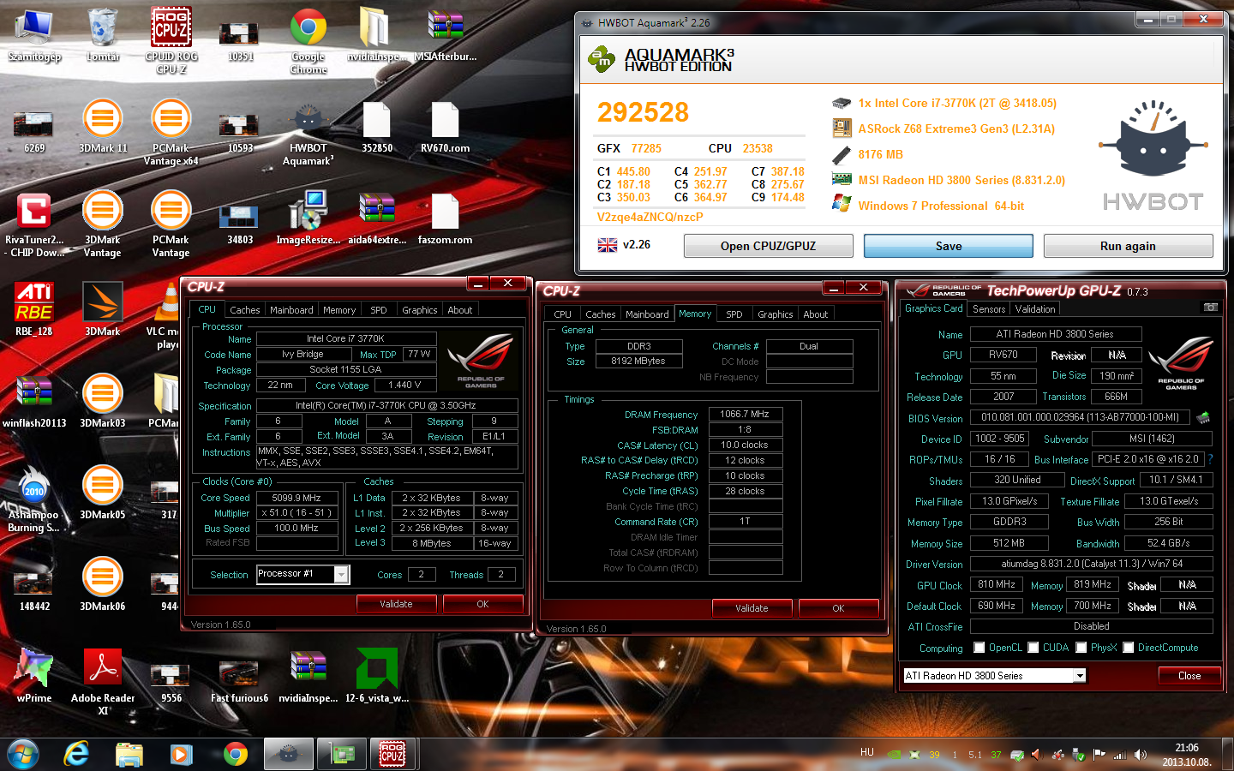This screenshot has height=771, width=1234.
Task: Launch HWBOT Aquamark3 desktop shortcut
Action: [308, 132]
